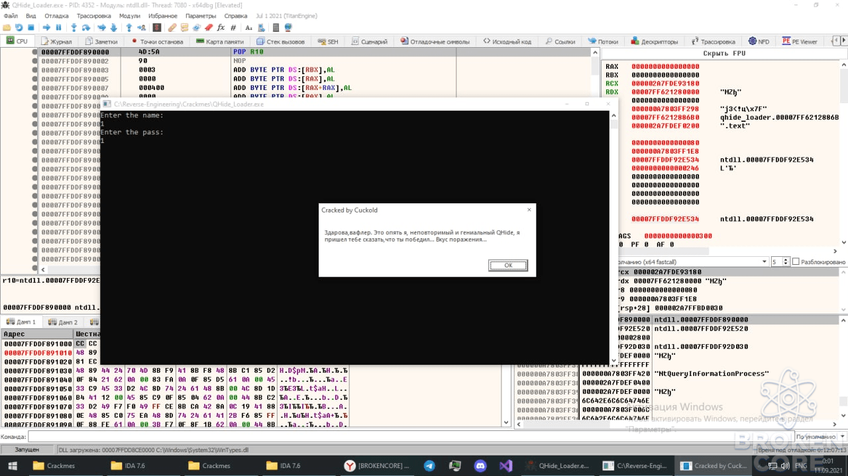Focus the Команда command input field

[x=410, y=437]
